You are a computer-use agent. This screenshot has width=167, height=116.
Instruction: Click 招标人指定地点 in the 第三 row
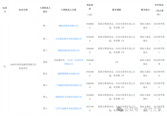tap(145, 50)
